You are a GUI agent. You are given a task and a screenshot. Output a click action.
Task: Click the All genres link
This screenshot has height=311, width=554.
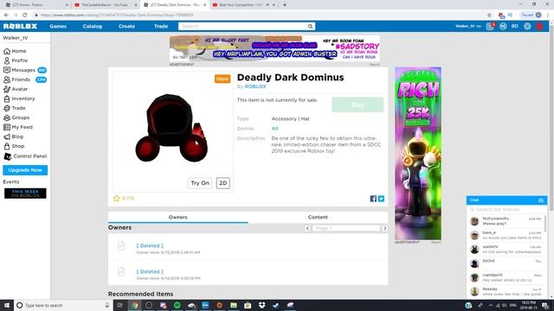[275, 129]
